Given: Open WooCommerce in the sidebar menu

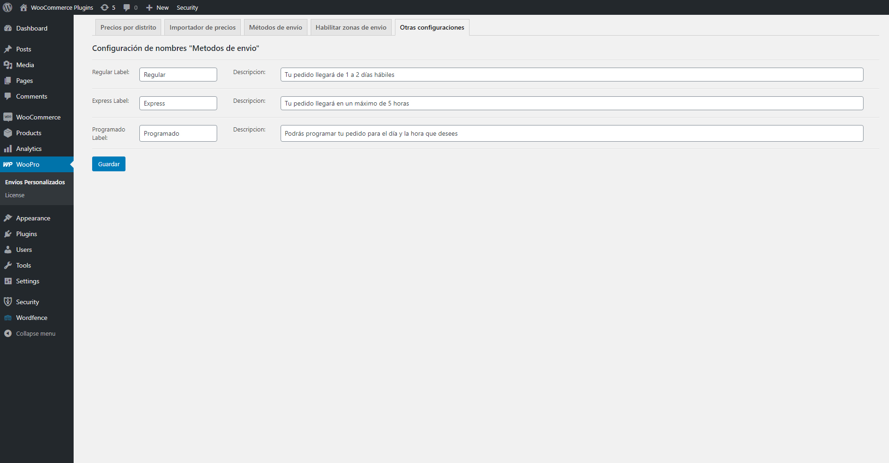Looking at the screenshot, I should pos(38,117).
